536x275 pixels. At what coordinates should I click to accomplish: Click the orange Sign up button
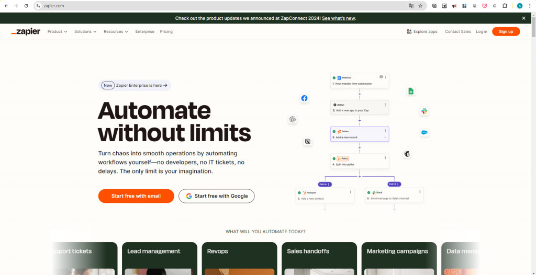(x=506, y=31)
